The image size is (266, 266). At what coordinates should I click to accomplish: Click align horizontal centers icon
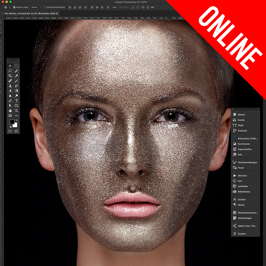pyautogui.click(x=75, y=7)
